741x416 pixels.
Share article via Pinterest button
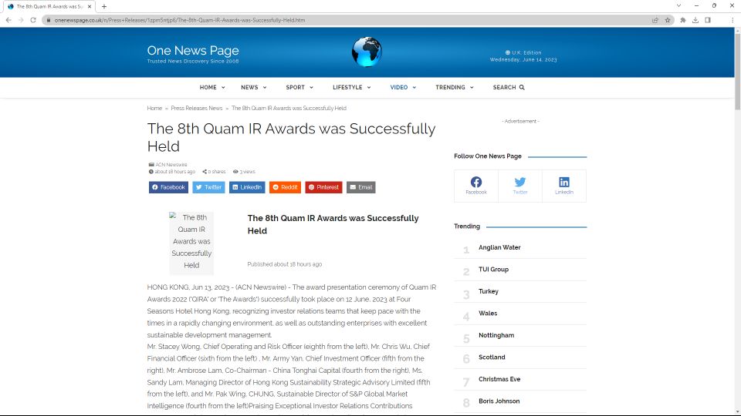pos(323,187)
